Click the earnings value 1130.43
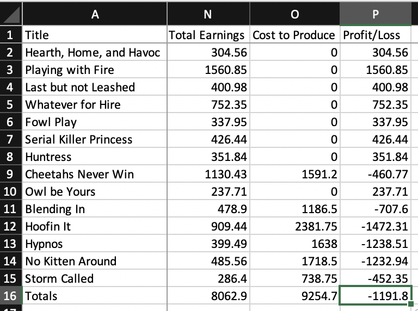418x311 pixels. (208, 174)
